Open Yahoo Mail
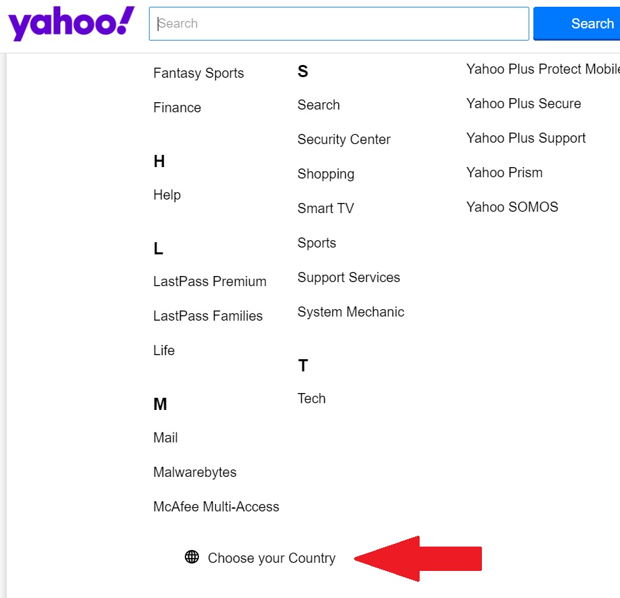 [165, 438]
